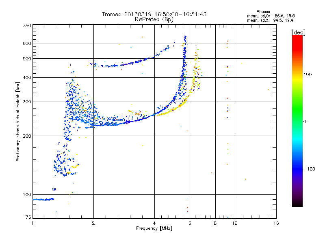325x243 pixels.
Task: Click the y-axis tick label '400'
Action: (27, 78)
